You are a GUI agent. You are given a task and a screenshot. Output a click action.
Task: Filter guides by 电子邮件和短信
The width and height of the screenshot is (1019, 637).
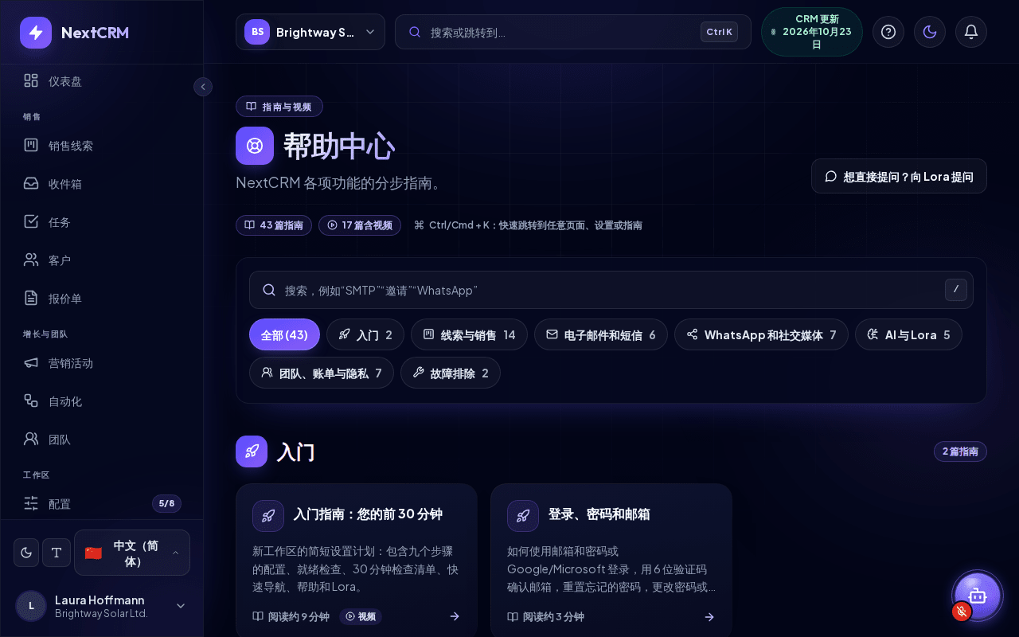tap(601, 334)
